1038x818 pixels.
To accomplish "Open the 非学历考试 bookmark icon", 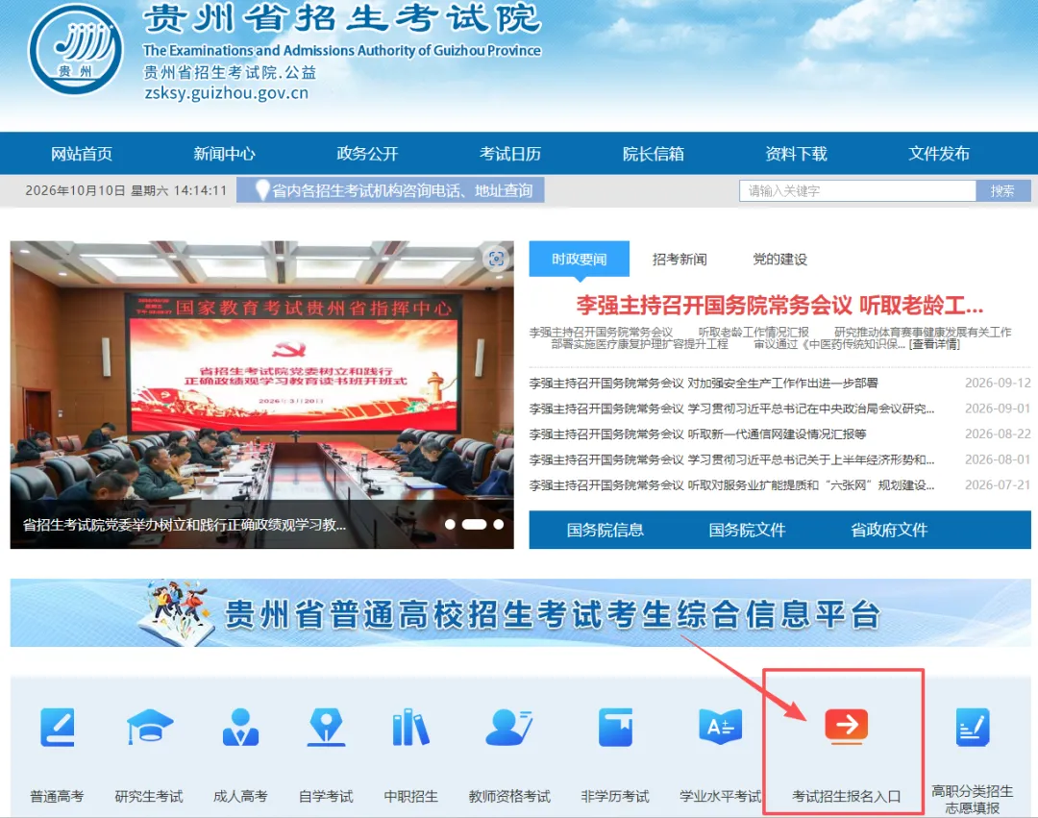I will (x=615, y=728).
